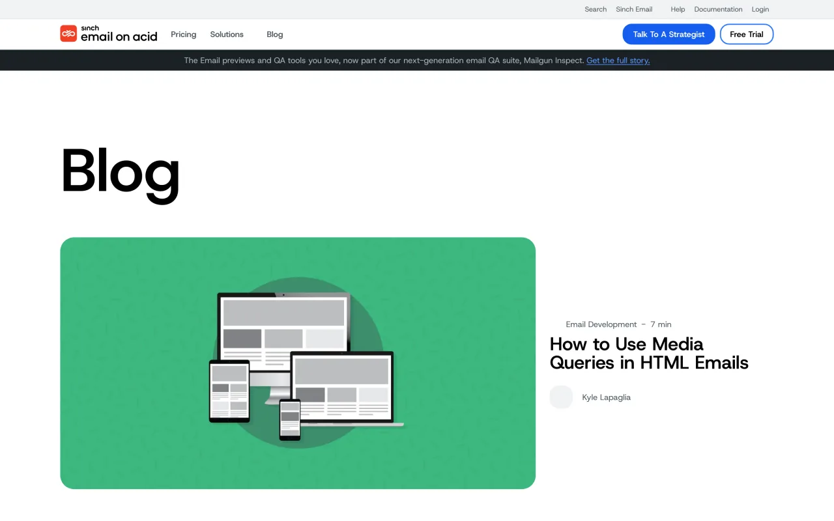Open the Sinch Email top menu
Image resolution: width=834 pixels, height=521 pixels.
click(634, 9)
